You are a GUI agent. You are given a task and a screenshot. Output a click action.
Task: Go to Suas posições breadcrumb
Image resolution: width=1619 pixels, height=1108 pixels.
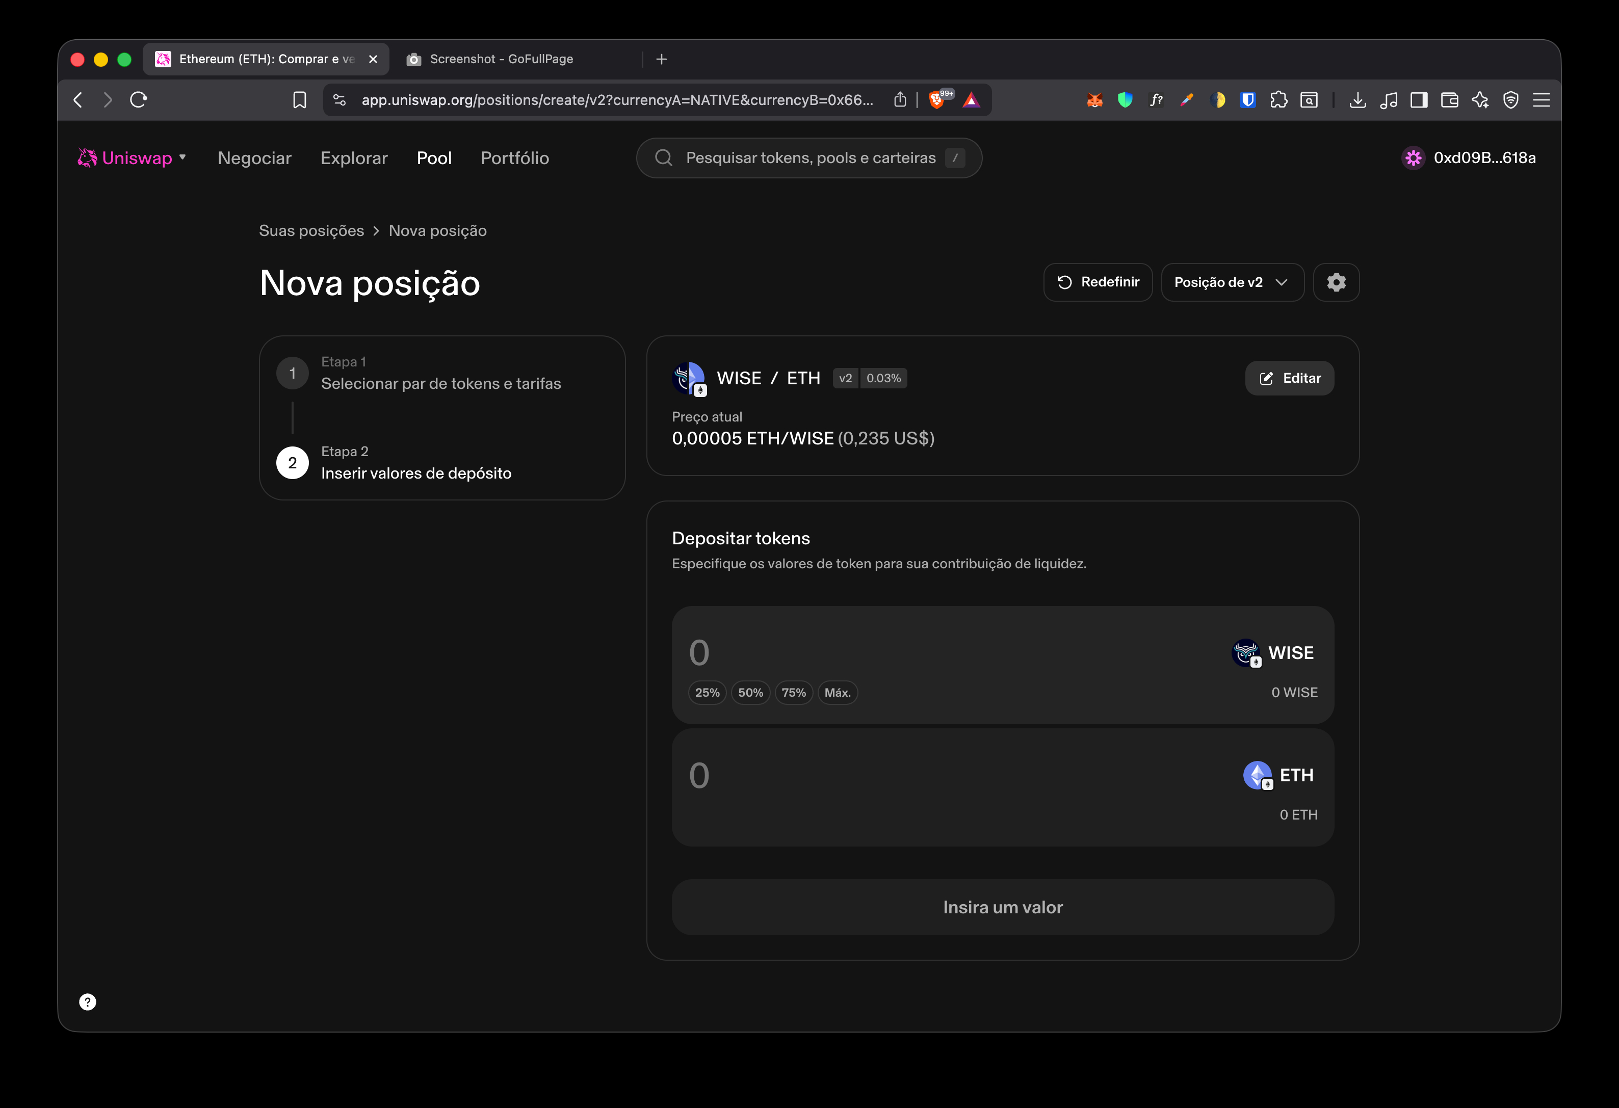click(x=311, y=230)
